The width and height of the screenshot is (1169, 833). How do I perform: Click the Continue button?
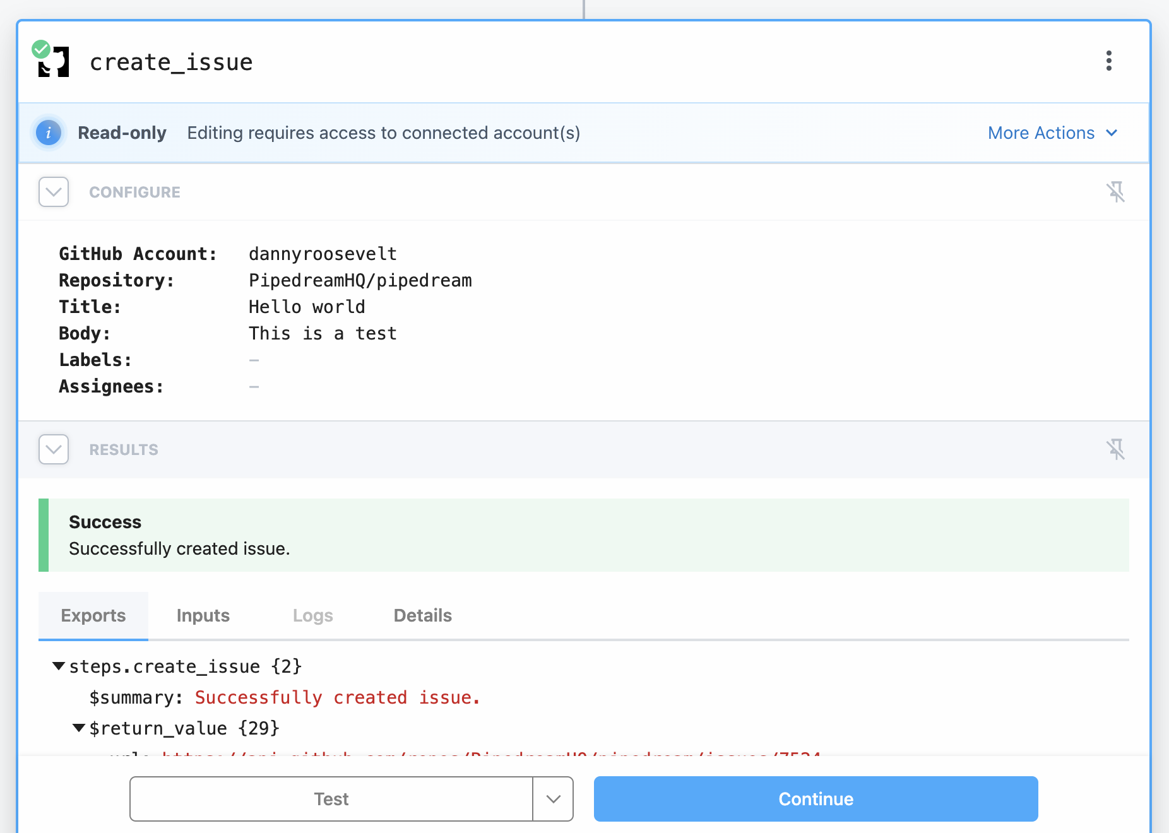pos(816,799)
